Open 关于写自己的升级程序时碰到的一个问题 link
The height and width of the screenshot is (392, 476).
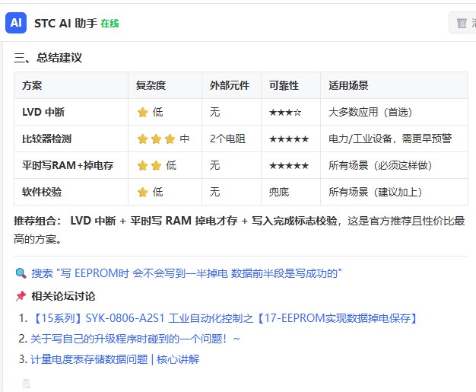click(135, 339)
